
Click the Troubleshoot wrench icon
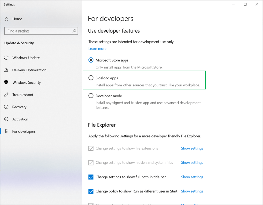(6, 95)
